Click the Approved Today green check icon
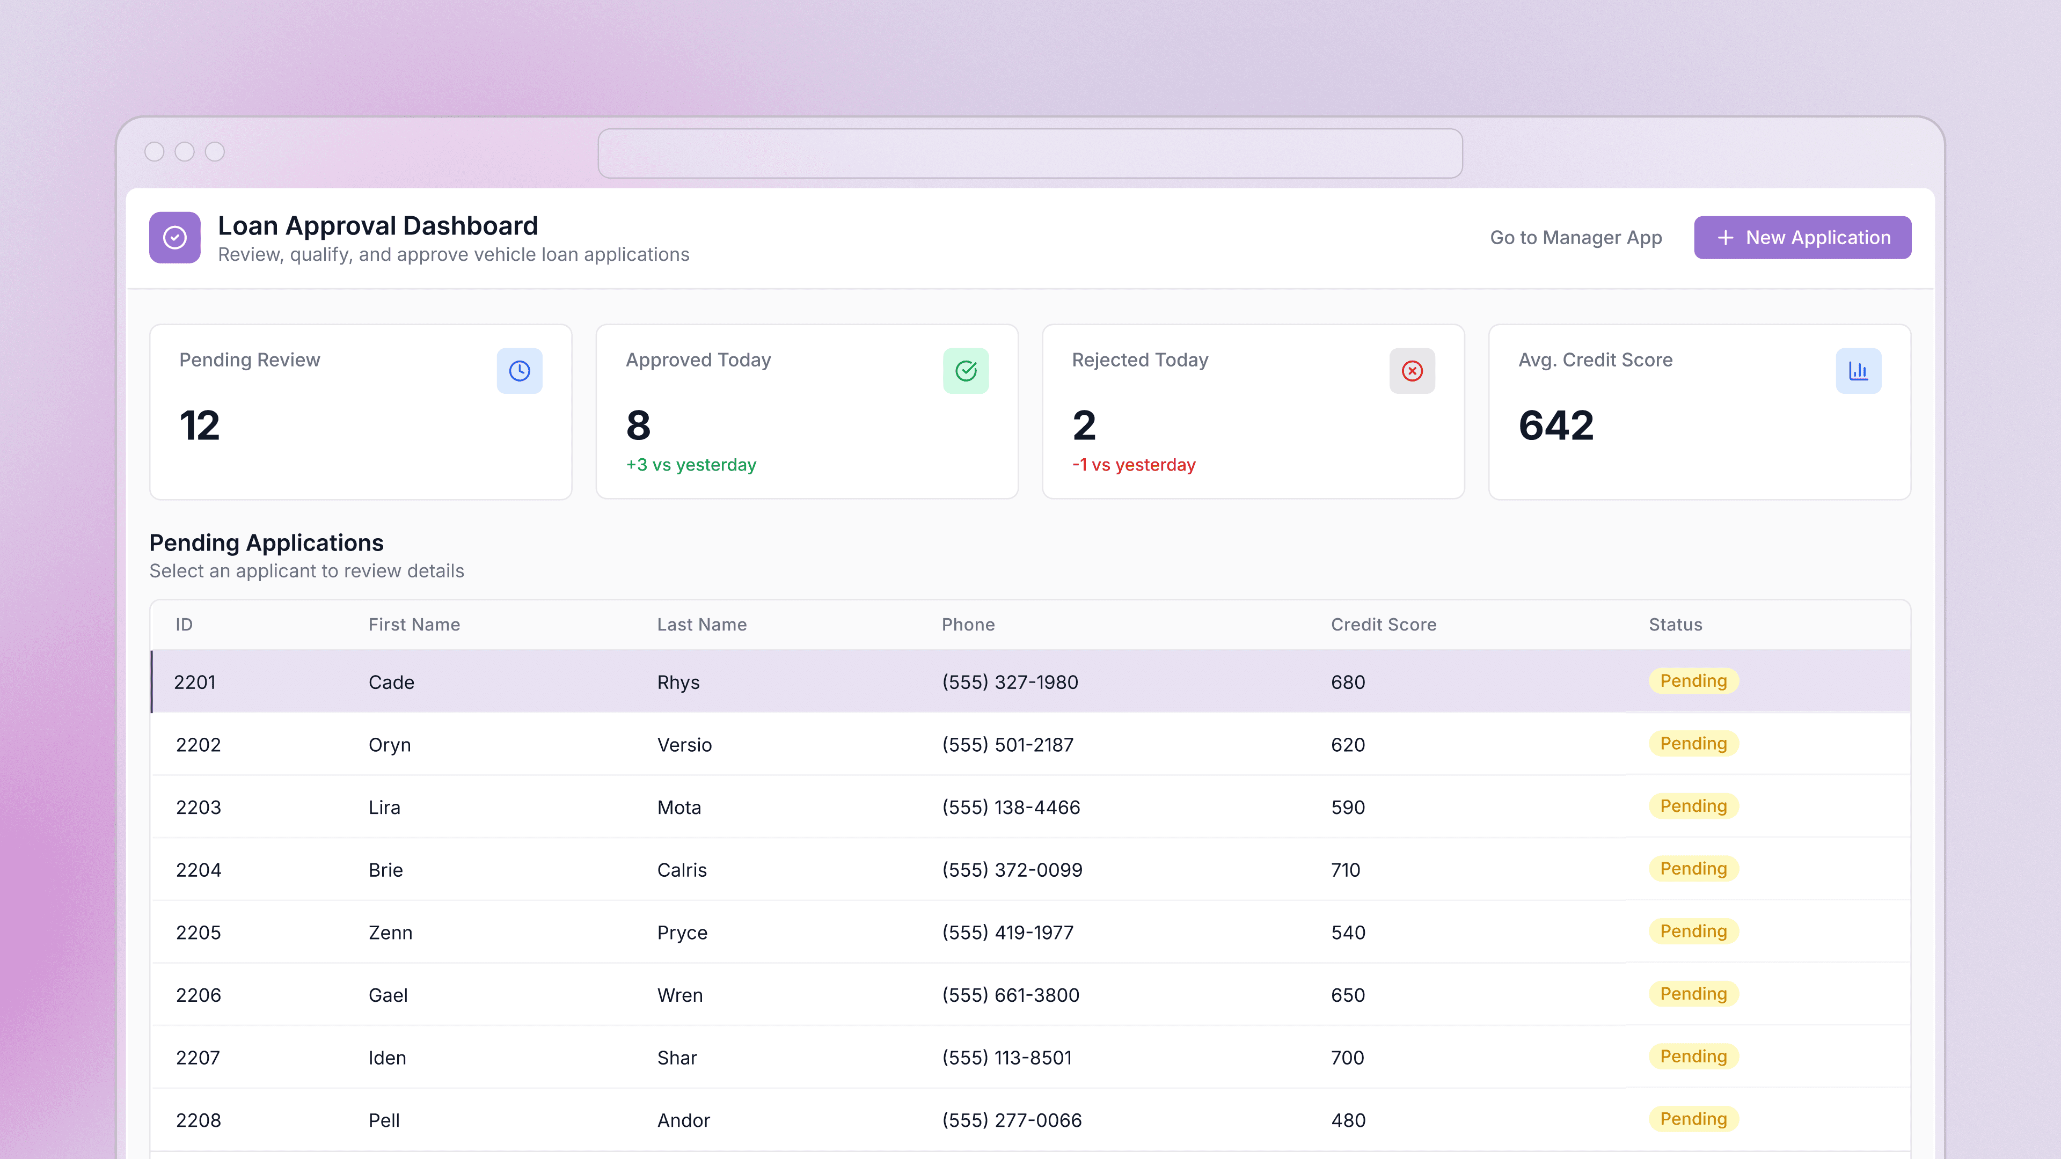 966,371
